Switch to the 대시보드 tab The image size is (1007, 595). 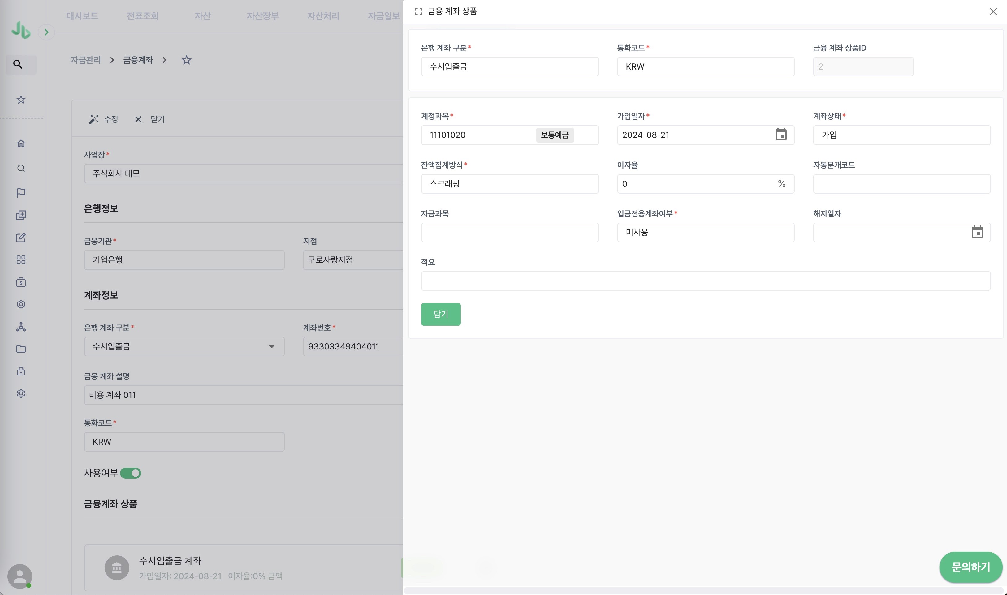pyautogui.click(x=82, y=16)
